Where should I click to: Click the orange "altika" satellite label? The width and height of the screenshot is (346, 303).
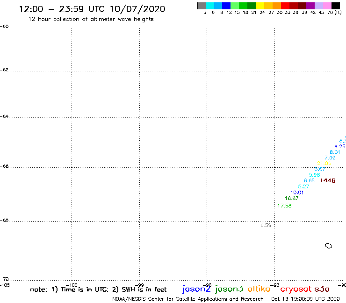(259, 289)
